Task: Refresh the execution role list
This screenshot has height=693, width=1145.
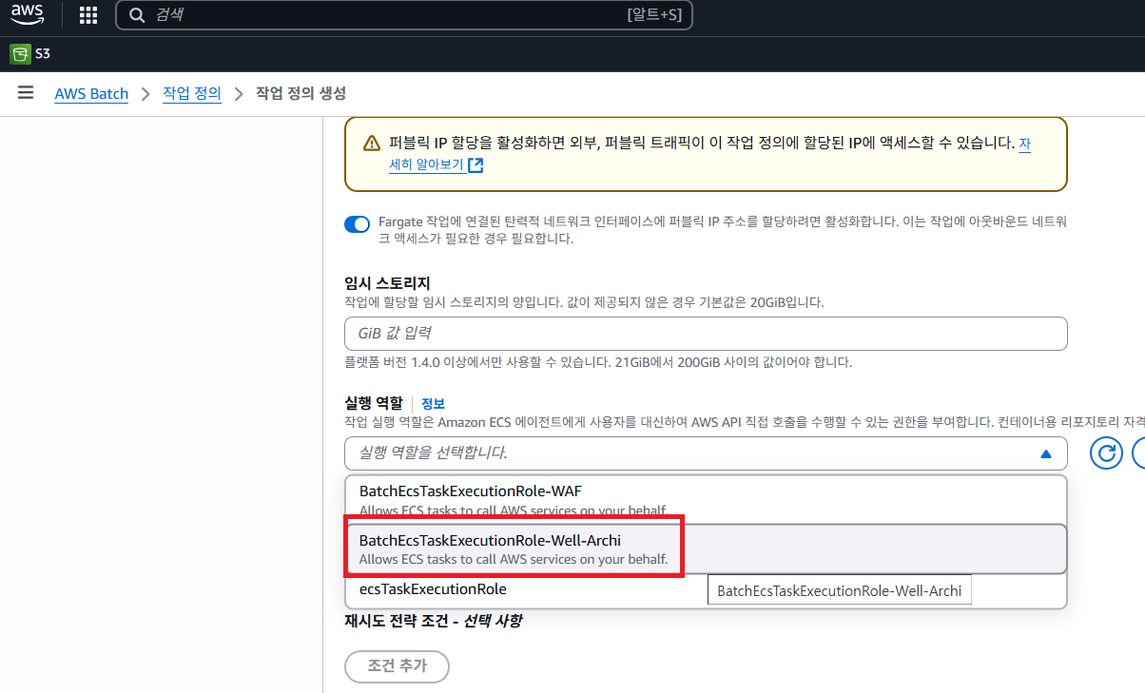Action: (1105, 453)
